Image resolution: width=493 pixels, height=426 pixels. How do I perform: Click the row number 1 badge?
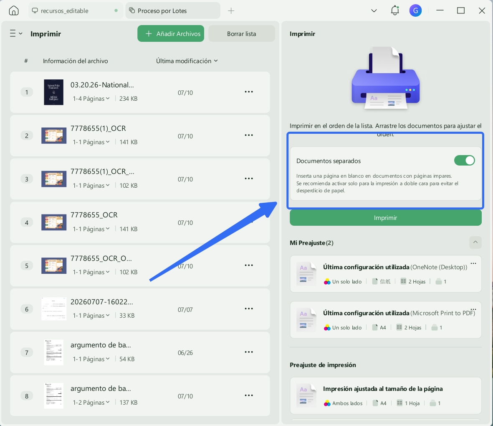click(x=27, y=92)
